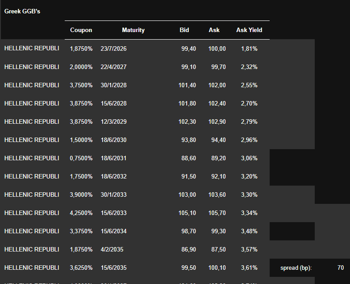350x284 pixels.
Task: Select ask yield 2,55%
Action: (249, 85)
